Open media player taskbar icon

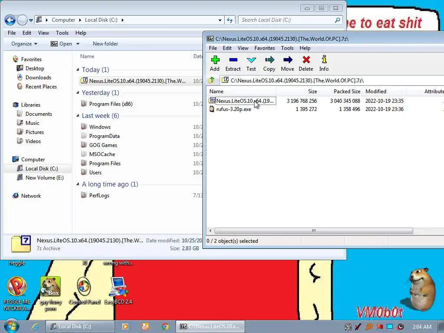tap(125, 326)
